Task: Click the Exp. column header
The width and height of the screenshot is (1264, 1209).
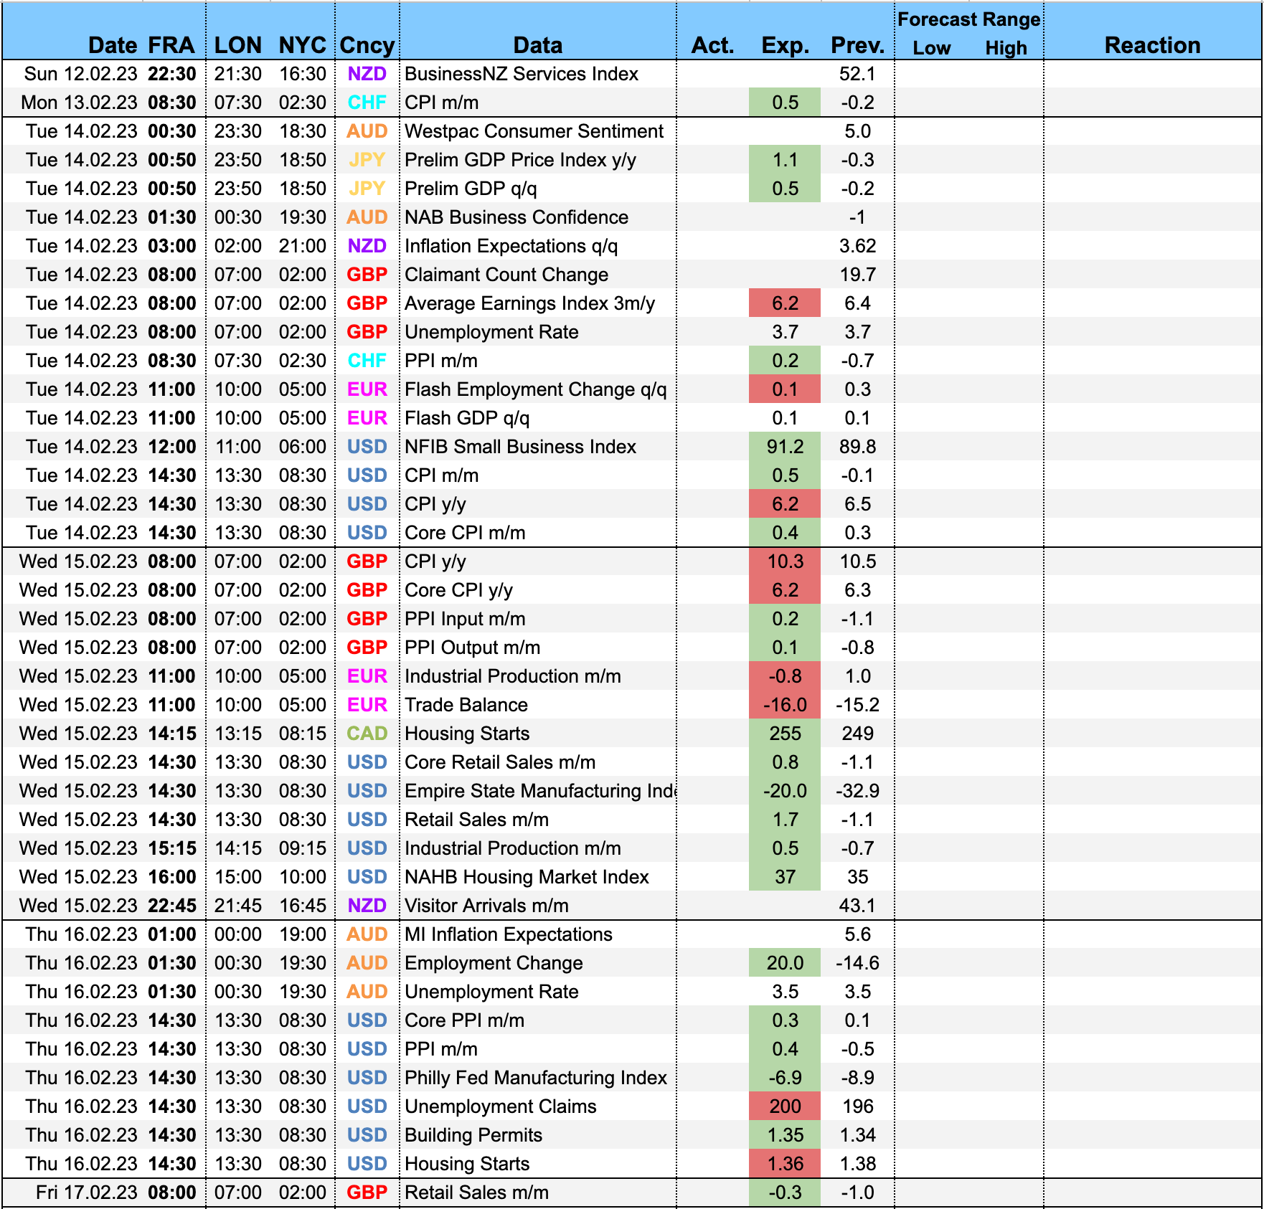Action: 786,45
